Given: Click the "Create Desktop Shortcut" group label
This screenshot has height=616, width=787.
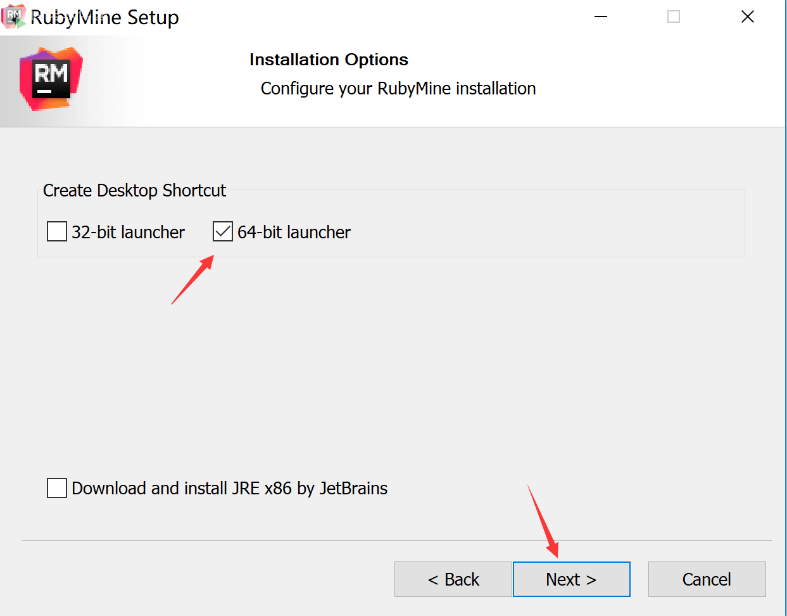Looking at the screenshot, I should tap(134, 191).
